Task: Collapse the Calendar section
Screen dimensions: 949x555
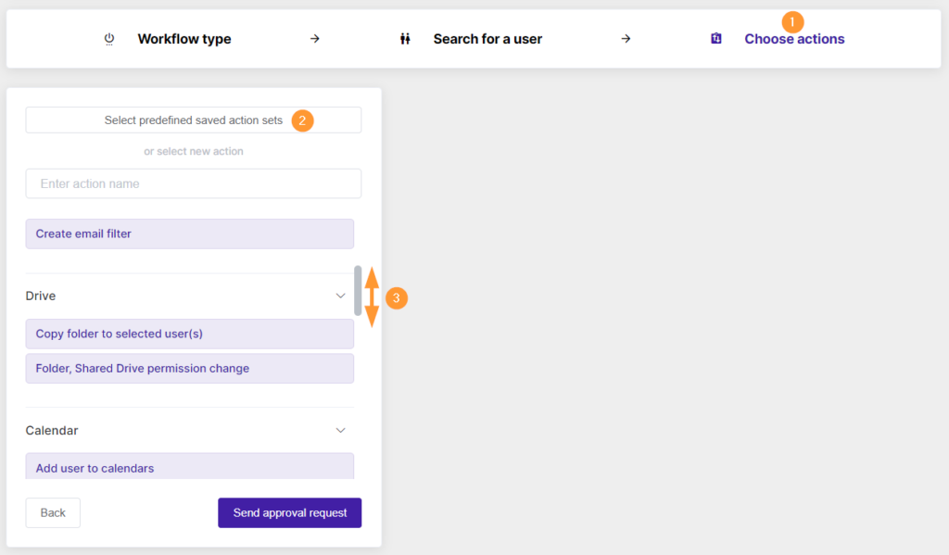Action: [x=340, y=430]
